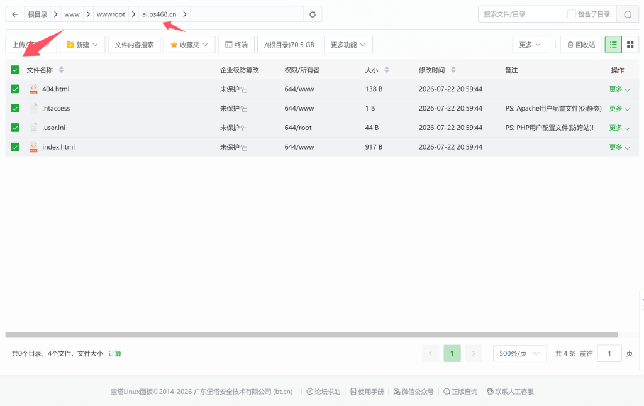
Task: Click the /(根目录)70.5 GB disk button
Action: pyautogui.click(x=289, y=45)
